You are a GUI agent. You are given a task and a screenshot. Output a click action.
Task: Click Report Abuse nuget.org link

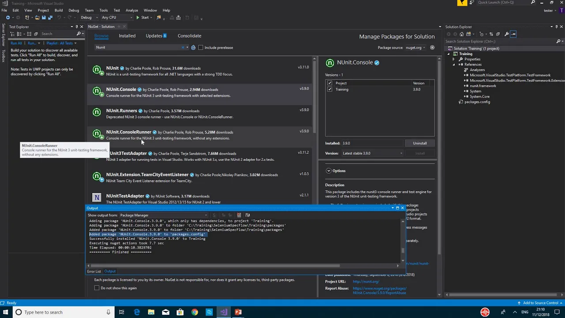pos(380,291)
